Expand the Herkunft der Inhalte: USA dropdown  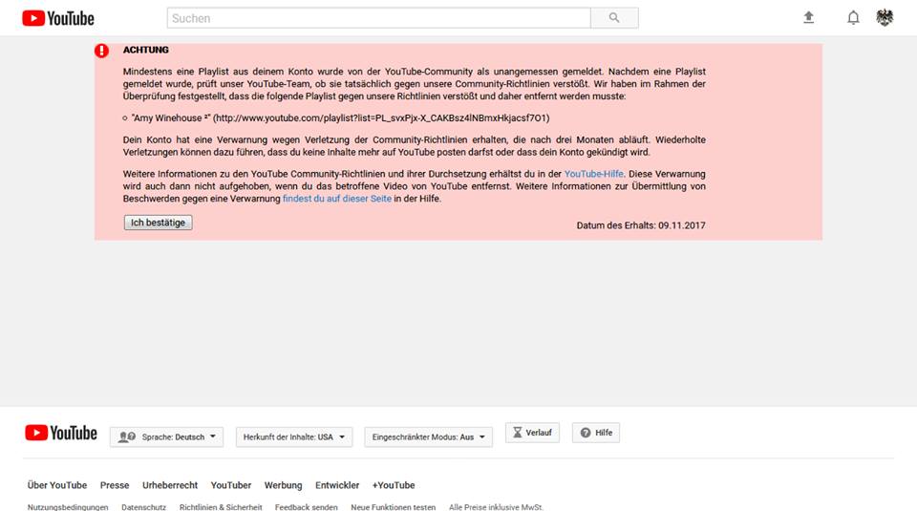click(x=294, y=436)
